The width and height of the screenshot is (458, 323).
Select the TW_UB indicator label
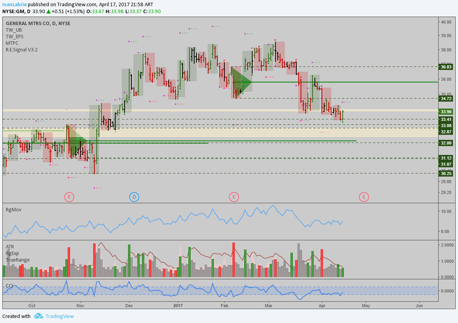pos(14,30)
